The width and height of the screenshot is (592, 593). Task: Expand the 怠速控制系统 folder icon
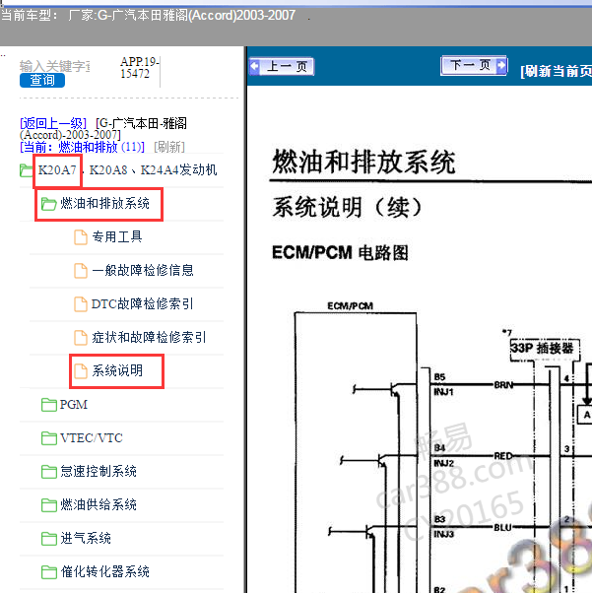click(x=49, y=472)
